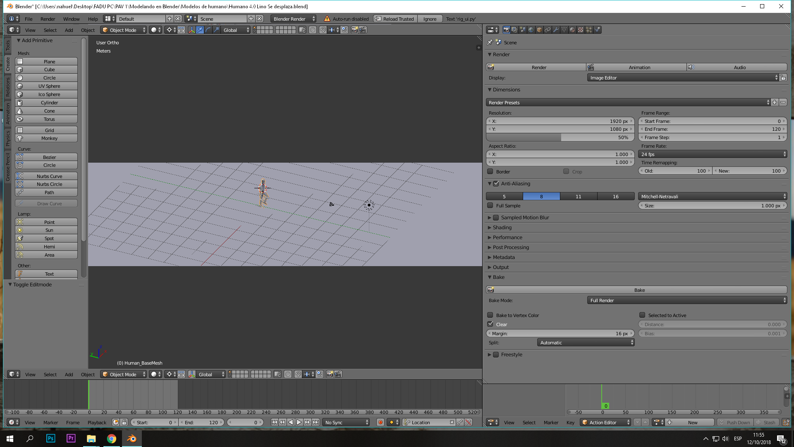The height and width of the screenshot is (447, 794).
Task: Open the Material properties tab
Action: [x=572, y=30]
